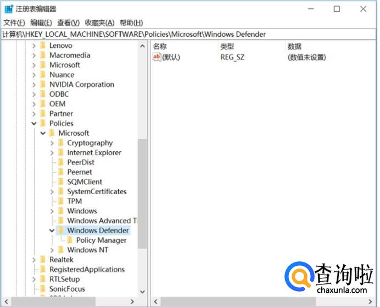The width and height of the screenshot is (380, 307).
Task: Click the Registry Editor title bar icon
Action: pyautogui.click(x=8, y=9)
